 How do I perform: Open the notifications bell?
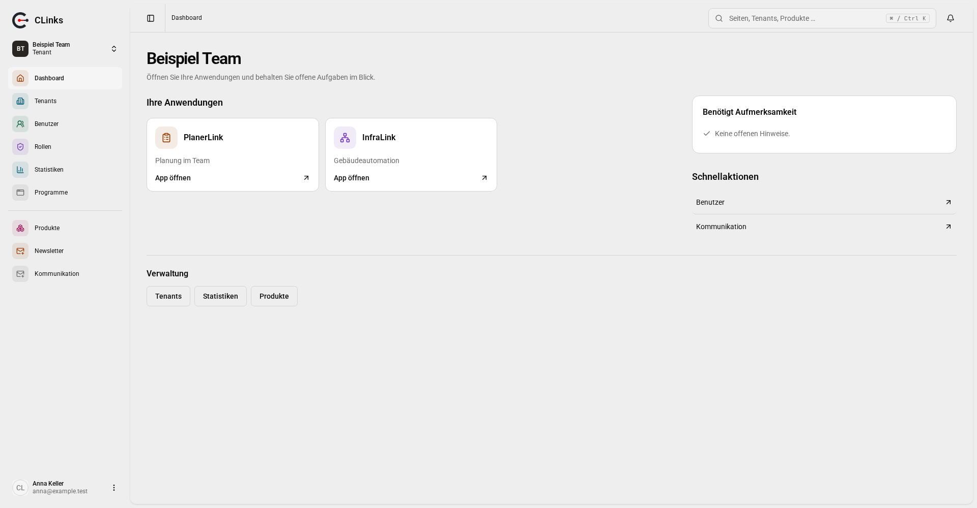tap(951, 18)
